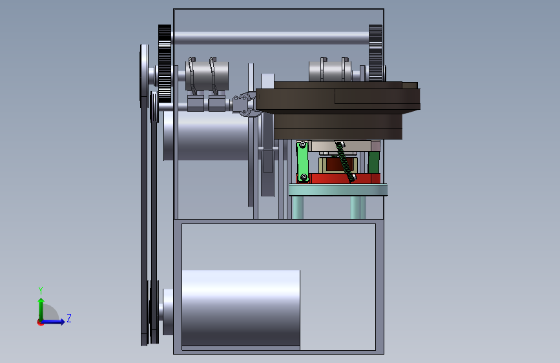Select the teal support platform under the red block
The width and height of the screenshot is (560, 363).
point(338,190)
